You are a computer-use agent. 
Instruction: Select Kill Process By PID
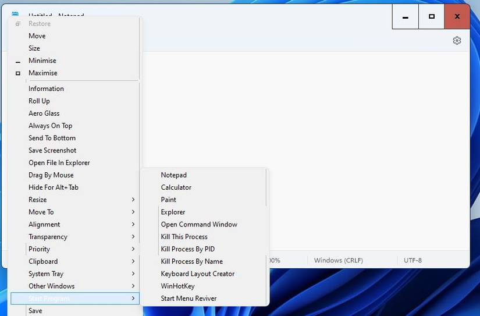click(204, 249)
